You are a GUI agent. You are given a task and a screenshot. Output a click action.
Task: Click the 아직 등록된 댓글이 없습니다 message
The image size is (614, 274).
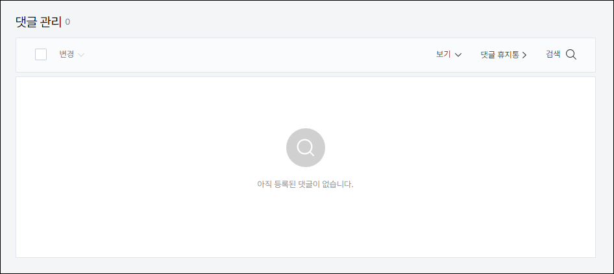(x=305, y=184)
